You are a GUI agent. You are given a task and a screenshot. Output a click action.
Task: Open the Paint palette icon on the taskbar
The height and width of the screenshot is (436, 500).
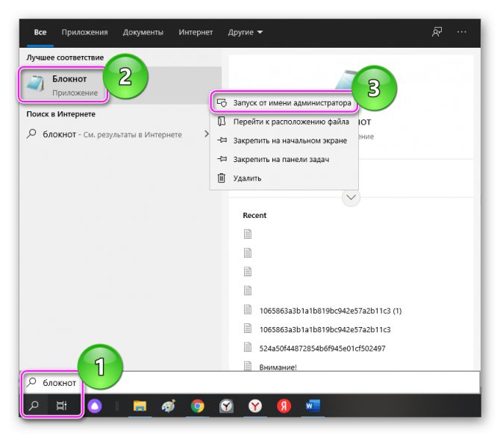[169, 406]
